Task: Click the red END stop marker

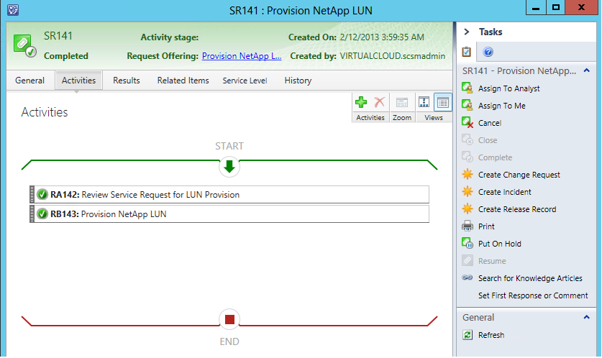Action: (x=229, y=319)
